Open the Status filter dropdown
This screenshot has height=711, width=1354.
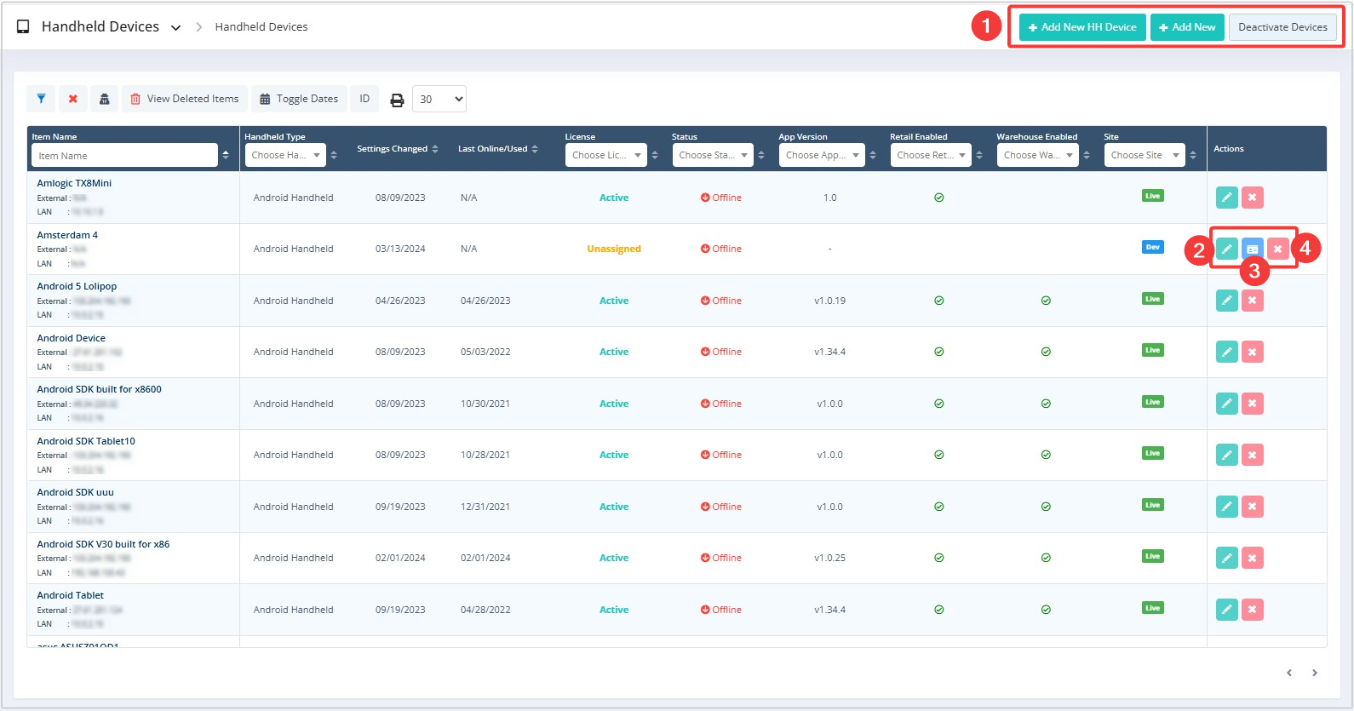pyautogui.click(x=713, y=155)
